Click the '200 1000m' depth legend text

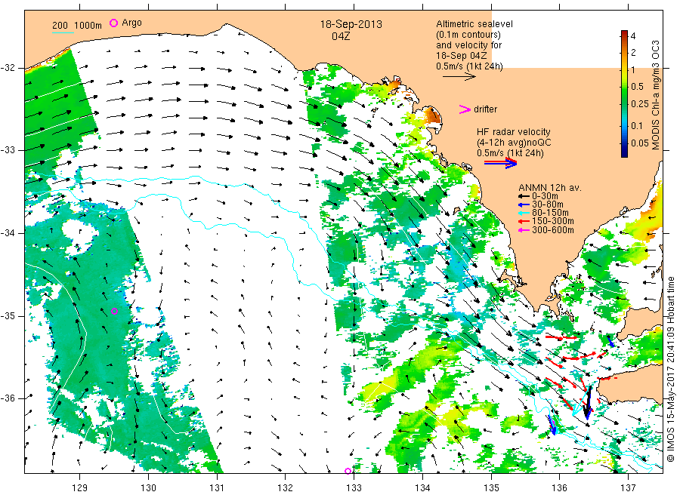click(x=77, y=25)
